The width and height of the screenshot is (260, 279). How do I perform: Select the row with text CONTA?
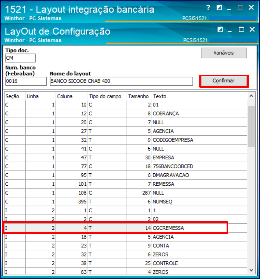126,246
